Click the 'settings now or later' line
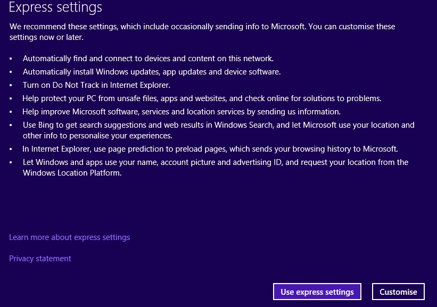The height and width of the screenshot is (307, 437). point(46,37)
